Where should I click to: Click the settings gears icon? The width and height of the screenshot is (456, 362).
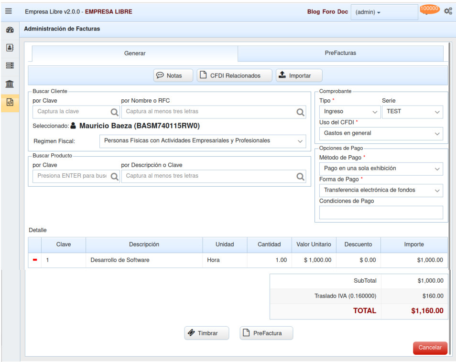448,11
